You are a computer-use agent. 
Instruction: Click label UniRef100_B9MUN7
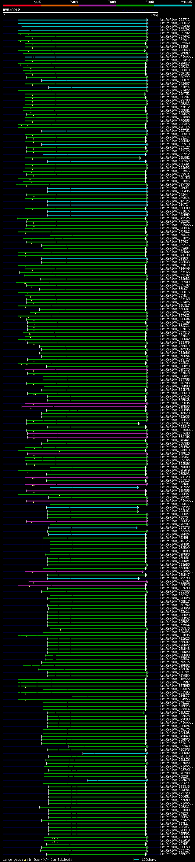[x=175, y=53]
